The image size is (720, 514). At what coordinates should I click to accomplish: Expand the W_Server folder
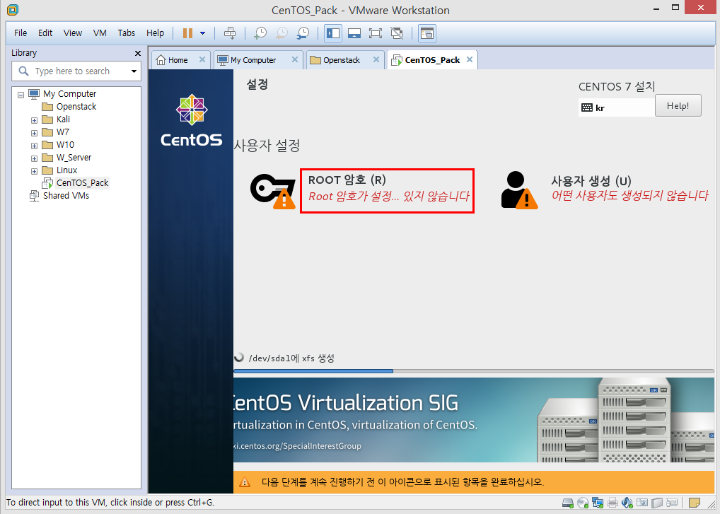pyautogui.click(x=34, y=159)
